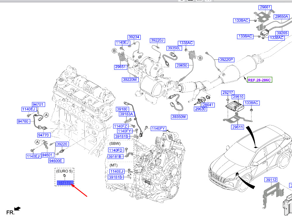Viewport: 292px width, 217px height.
Task: Open the REF.28-286C reference link
Action: [x=260, y=80]
